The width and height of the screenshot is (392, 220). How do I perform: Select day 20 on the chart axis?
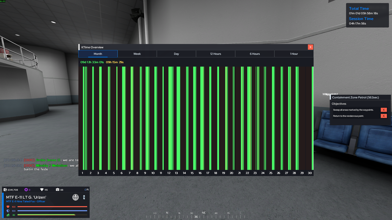pyautogui.click(x=231, y=173)
